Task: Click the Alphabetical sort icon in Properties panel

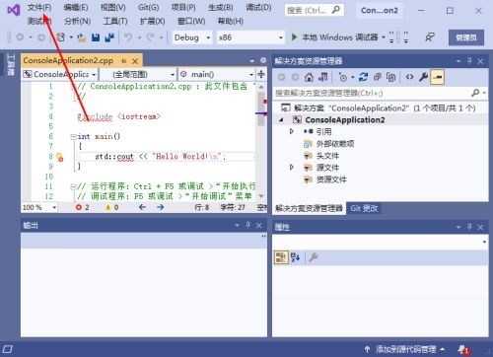Action: click(x=295, y=257)
